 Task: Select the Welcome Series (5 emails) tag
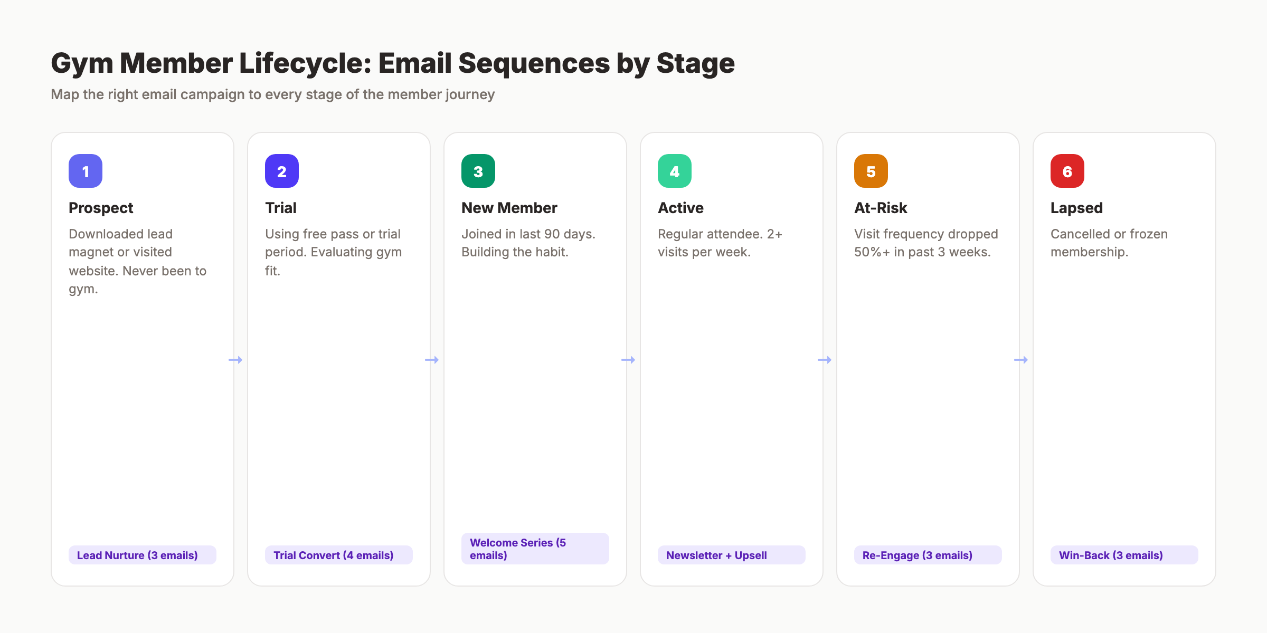point(535,548)
